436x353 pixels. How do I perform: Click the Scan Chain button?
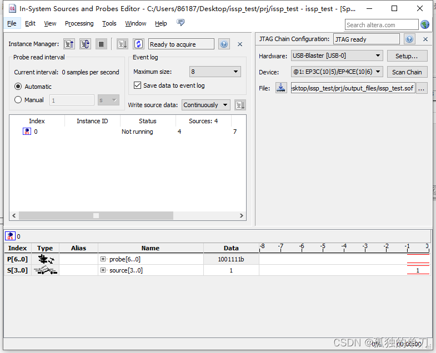coord(407,72)
